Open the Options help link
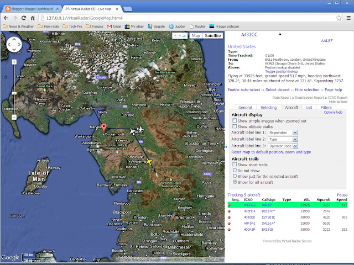This screenshot has width=354, height=265. click(333, 112)
